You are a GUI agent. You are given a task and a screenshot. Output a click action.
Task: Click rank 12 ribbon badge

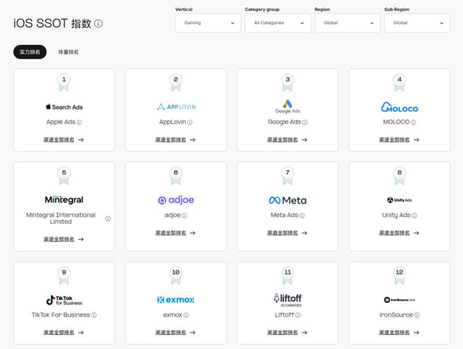click(x=400, y=275)
